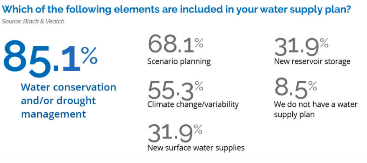This screenshot has height=163, width=367.
Task: Click the percent sign beside 8.5
Action: pyautogui.click(x=313, y=87)
